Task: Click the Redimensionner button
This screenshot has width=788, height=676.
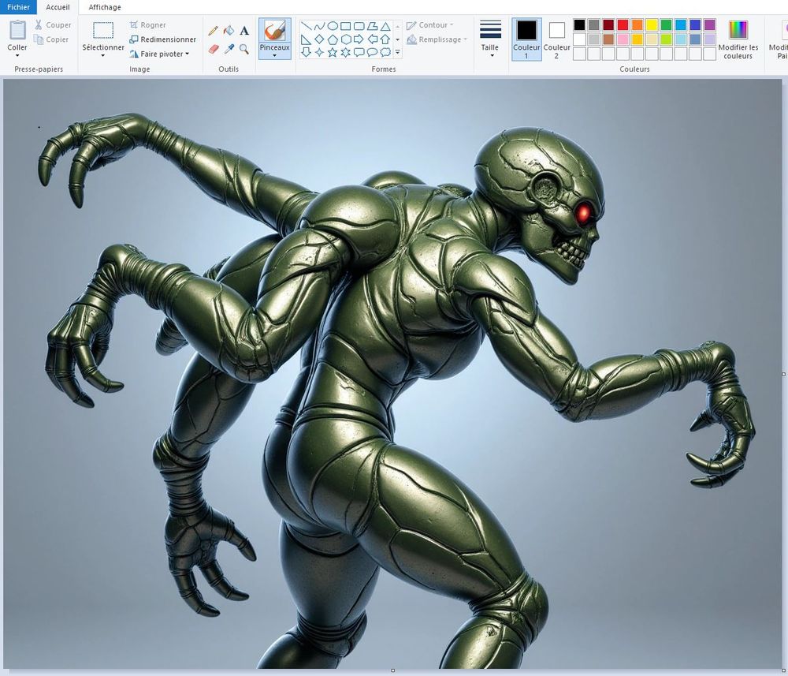Action: point(163,39)
